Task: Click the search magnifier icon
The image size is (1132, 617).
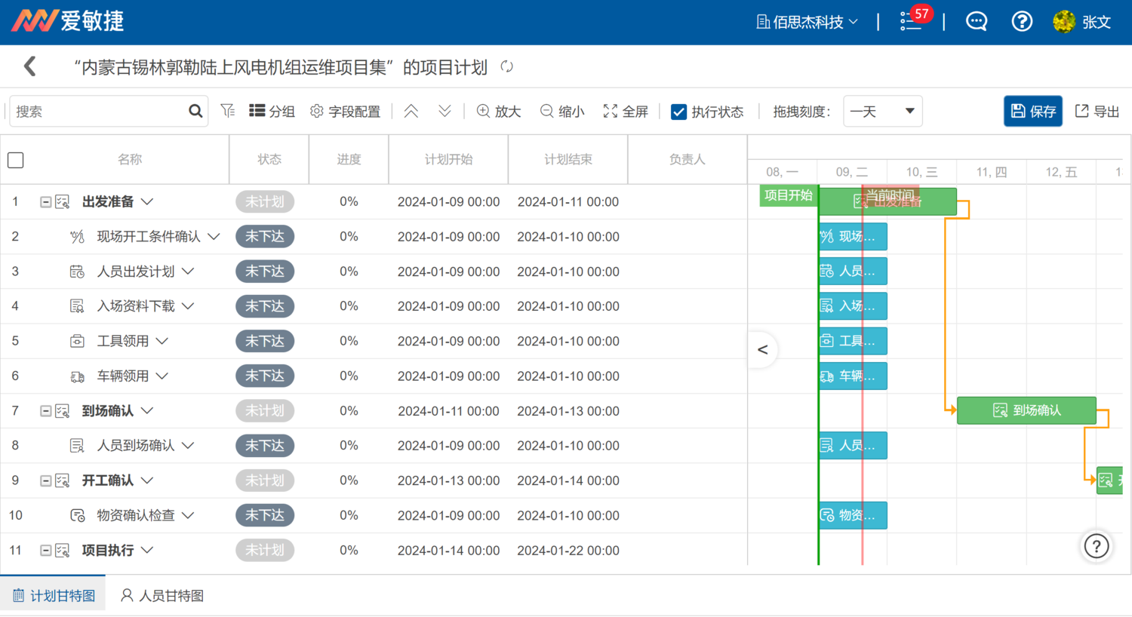Action: [x=195, y=112]
